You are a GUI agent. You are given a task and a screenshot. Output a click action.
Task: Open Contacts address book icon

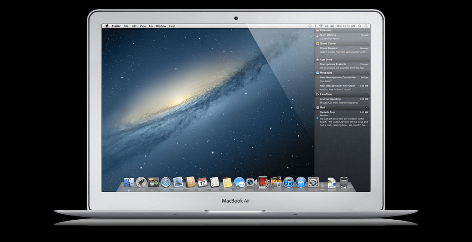coord(190,182)
